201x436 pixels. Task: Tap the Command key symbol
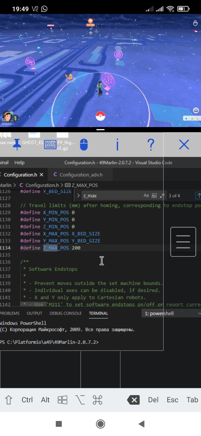(x=98, y=400)
